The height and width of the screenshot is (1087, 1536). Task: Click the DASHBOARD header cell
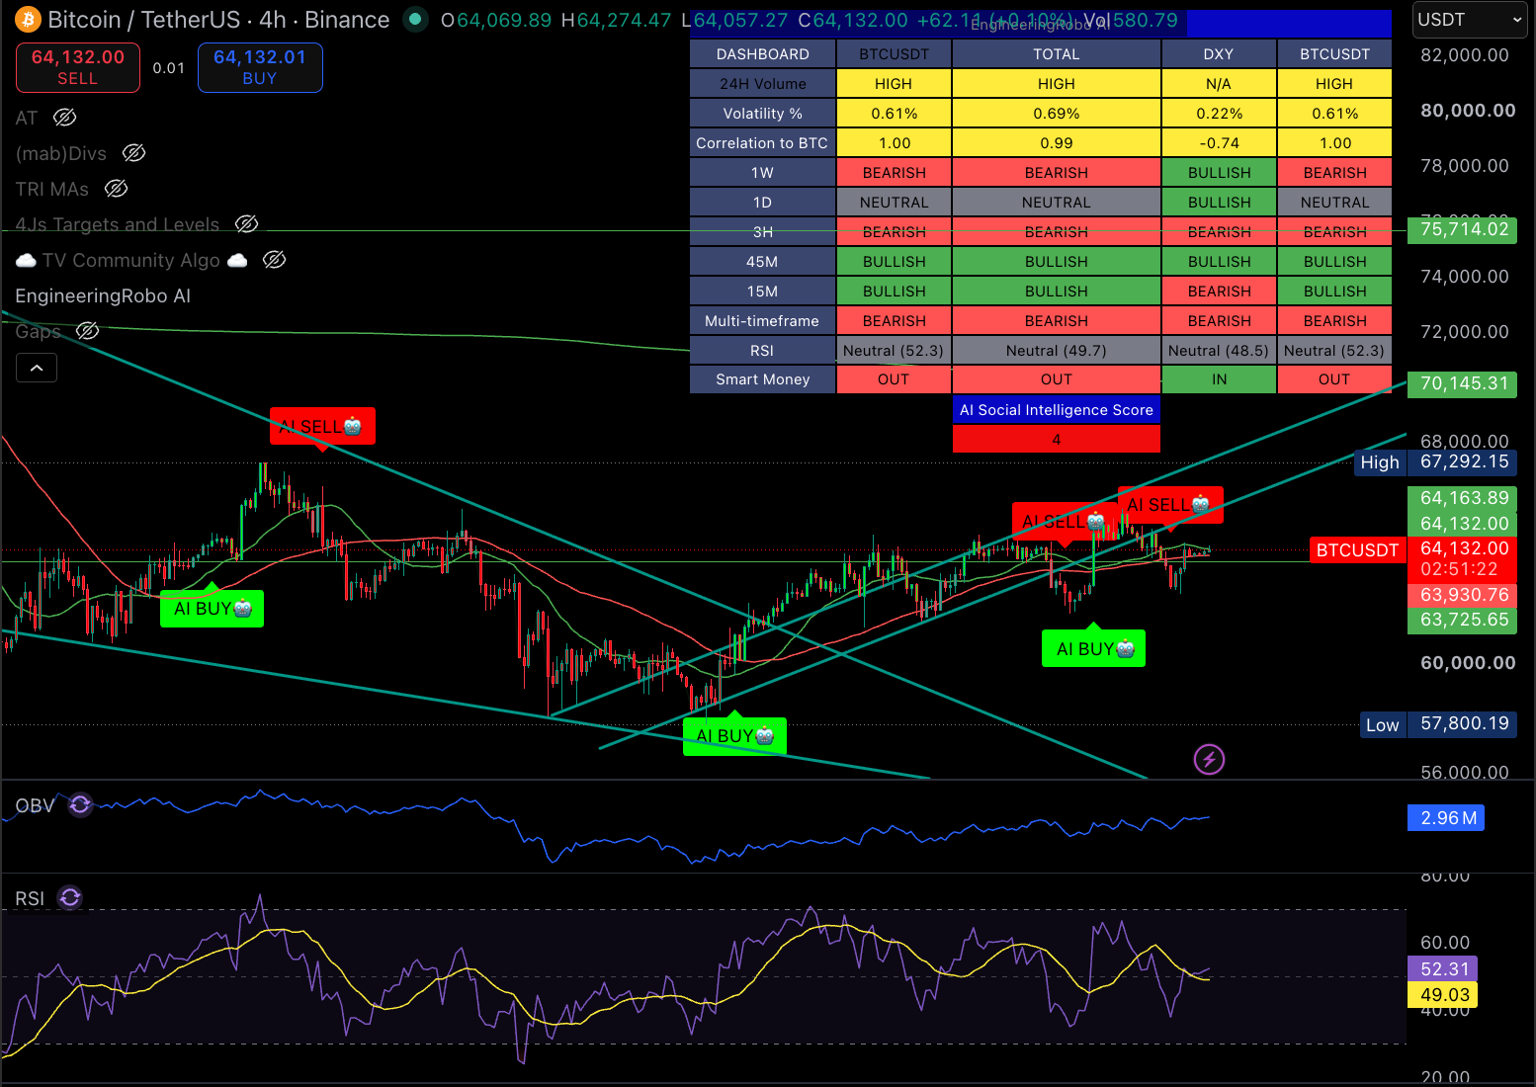(x=763, y=54)
